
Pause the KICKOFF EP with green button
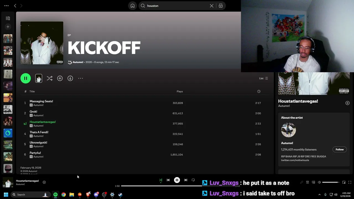pos(25,78)
